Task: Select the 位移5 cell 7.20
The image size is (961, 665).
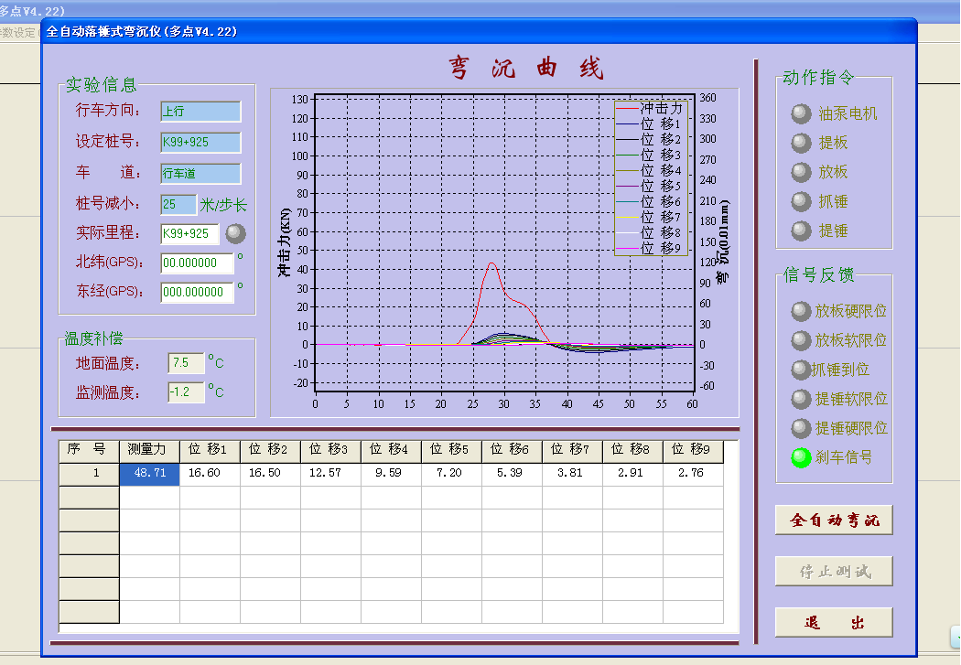Action: point(452,474)
